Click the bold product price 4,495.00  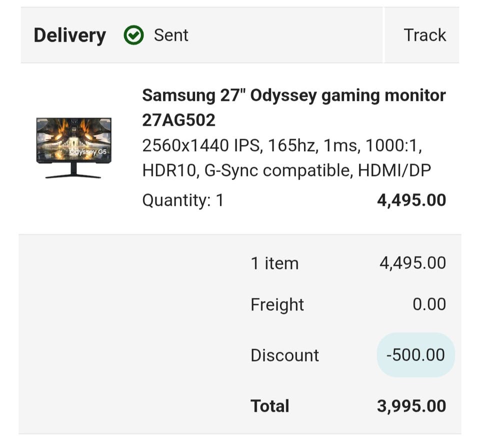pos(411,200)
